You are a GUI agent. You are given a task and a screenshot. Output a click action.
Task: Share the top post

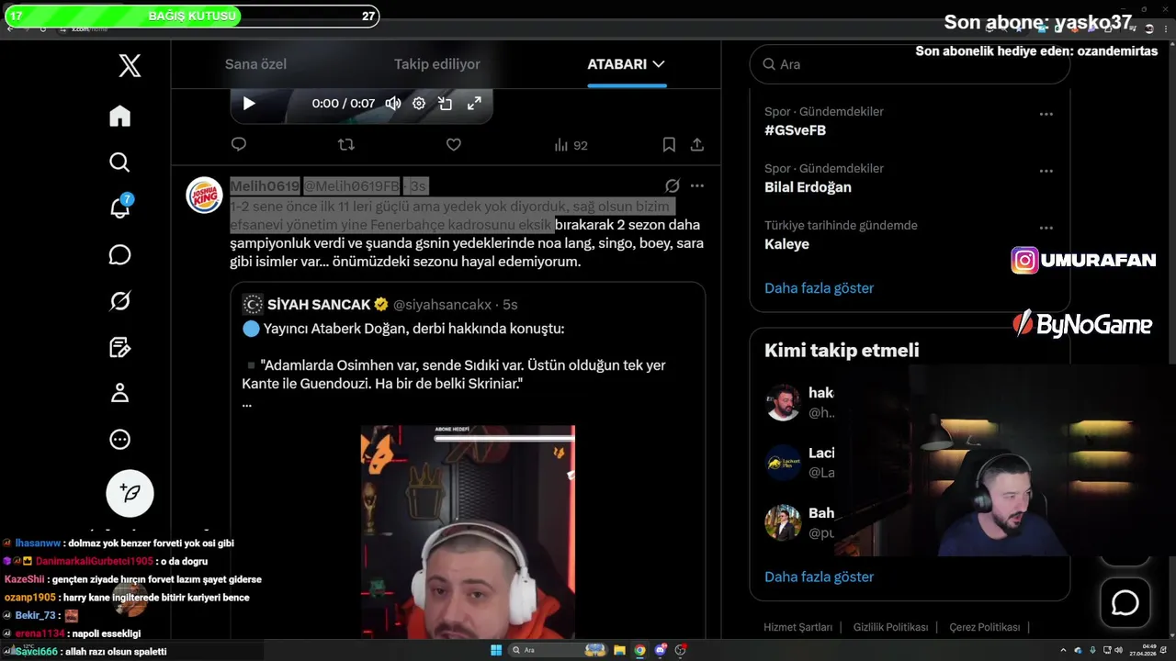pos(697,144)
